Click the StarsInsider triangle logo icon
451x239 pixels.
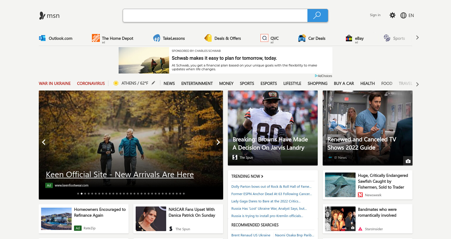click(360, 229)
